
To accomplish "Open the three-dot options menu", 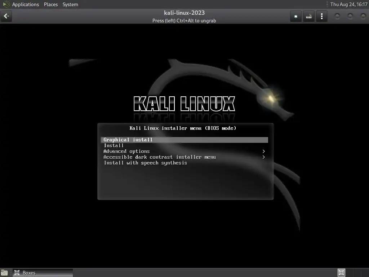I will tap(322, 16).
